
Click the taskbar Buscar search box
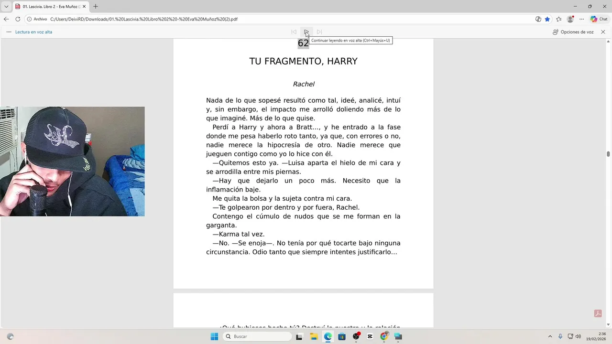pyautogui.click(x=257, y=336)
